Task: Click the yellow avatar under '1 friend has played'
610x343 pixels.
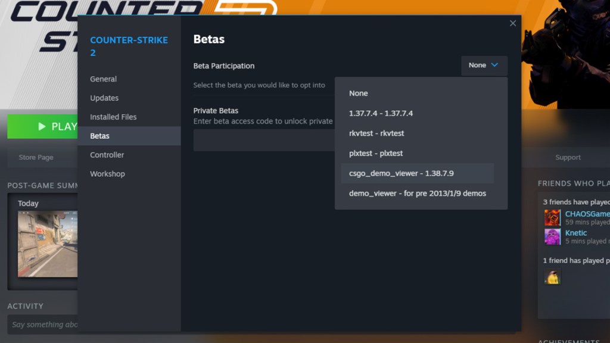Action: (x=552, y=275)
